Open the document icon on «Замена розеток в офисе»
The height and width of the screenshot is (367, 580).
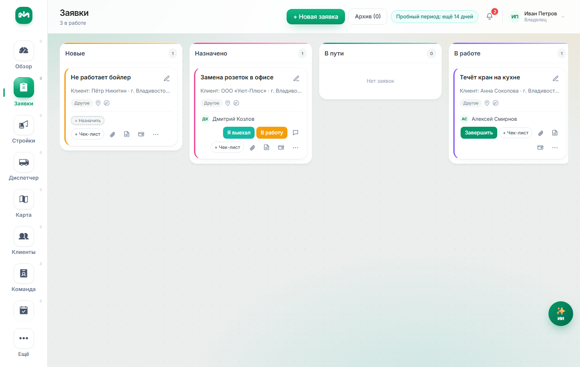(267, 147)
